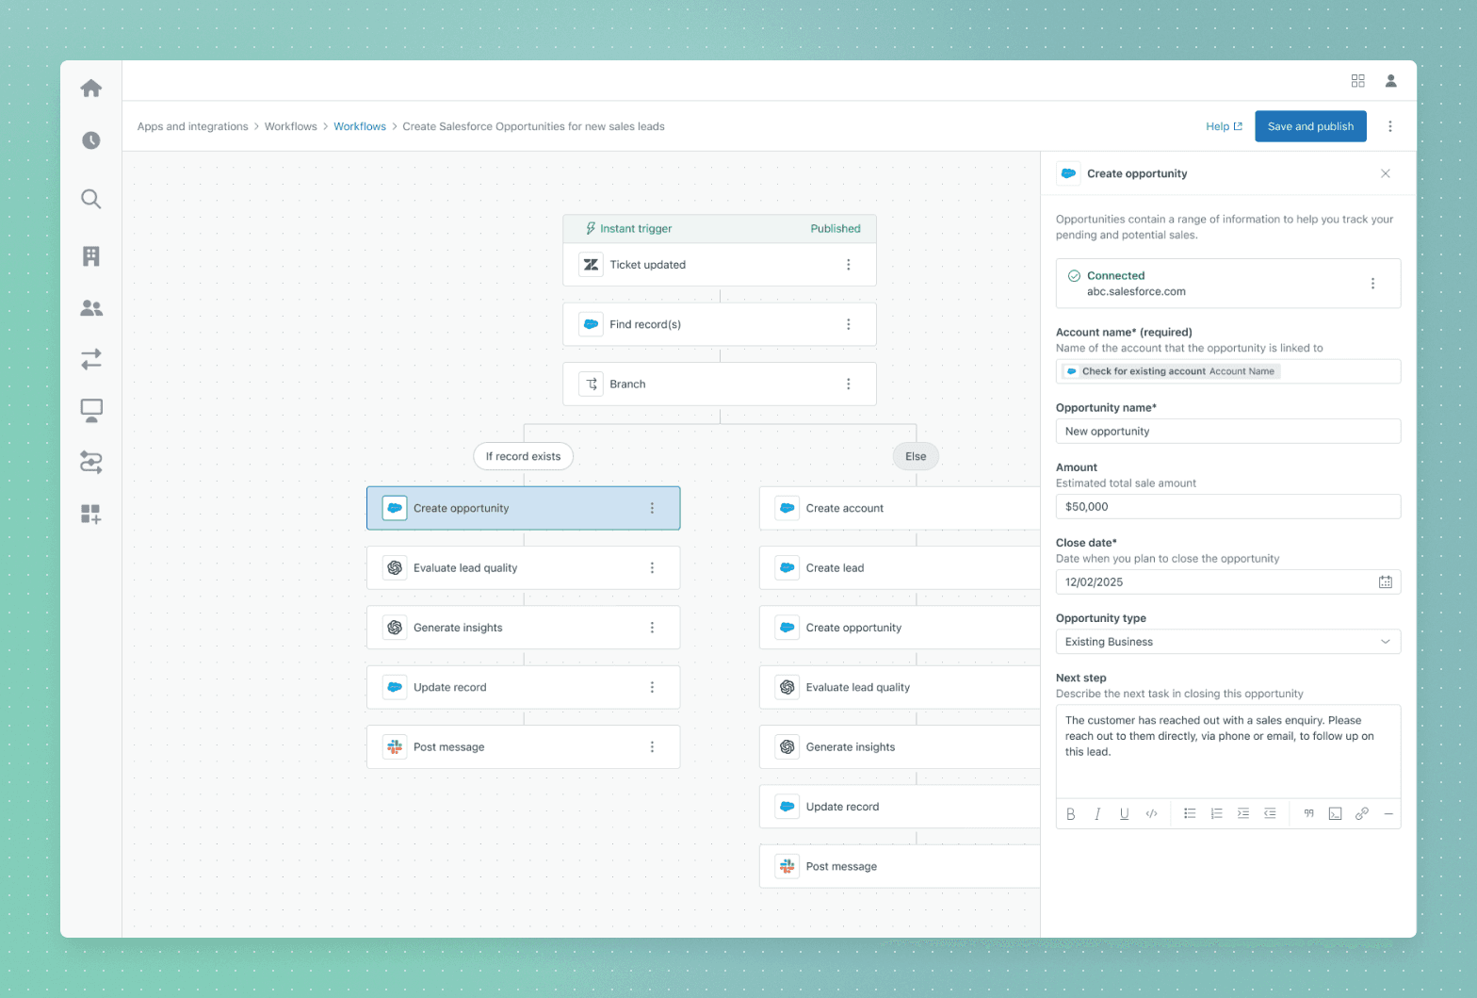Open options for selected Create opportunity step
The width and height of the screenshot is (1477, 998).
[652, 508]
